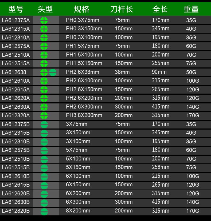Click the slotted icon in row LA612515B
Screen dimensions: 211x221
click(44, 168)
